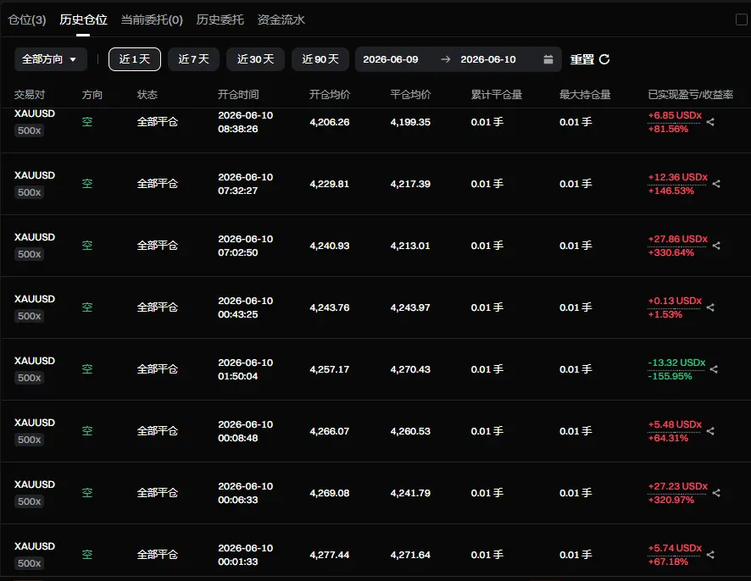Filter by 近1天 range

(x=135, y=59)
